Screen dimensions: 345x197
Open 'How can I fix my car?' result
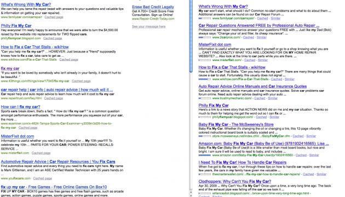[20, 107]
